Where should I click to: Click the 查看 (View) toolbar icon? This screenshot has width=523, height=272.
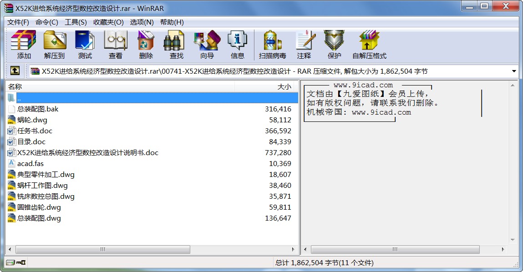click(x=116, y=40)
